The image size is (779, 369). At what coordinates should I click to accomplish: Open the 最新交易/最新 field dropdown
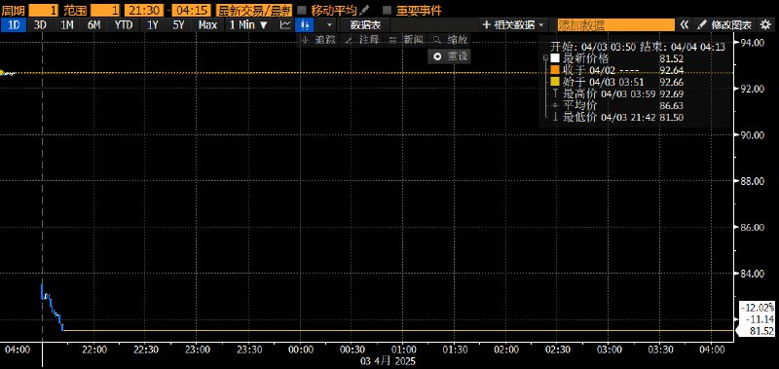[x=254, y=10]
